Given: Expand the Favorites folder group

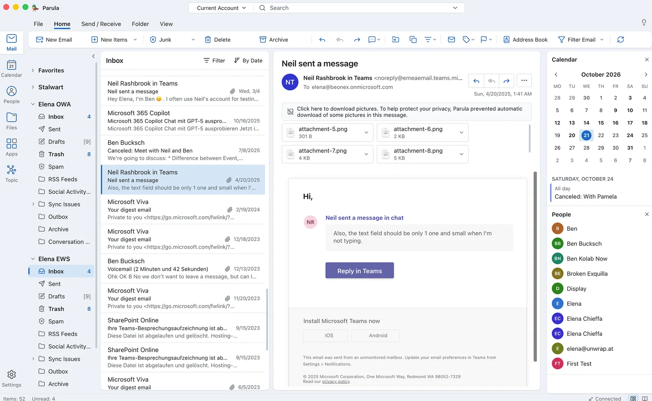Looking at the screenshot, I should (x=33, y=70).
